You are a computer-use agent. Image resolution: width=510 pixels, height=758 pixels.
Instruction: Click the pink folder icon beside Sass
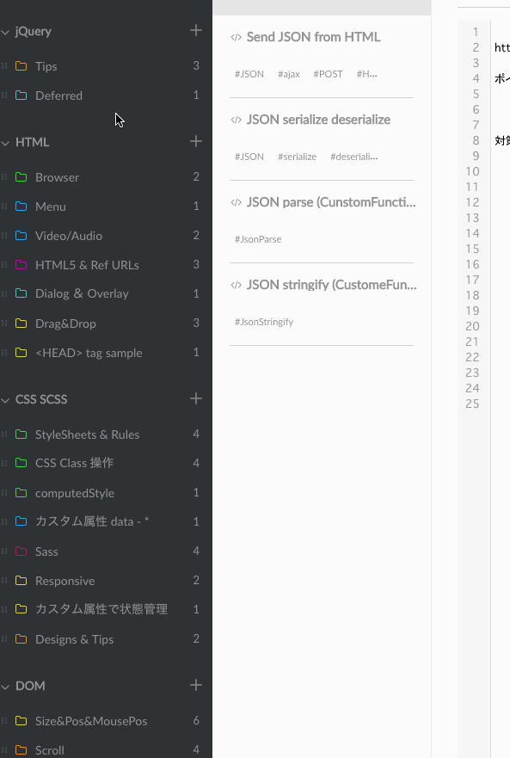[x=21, y=551]
